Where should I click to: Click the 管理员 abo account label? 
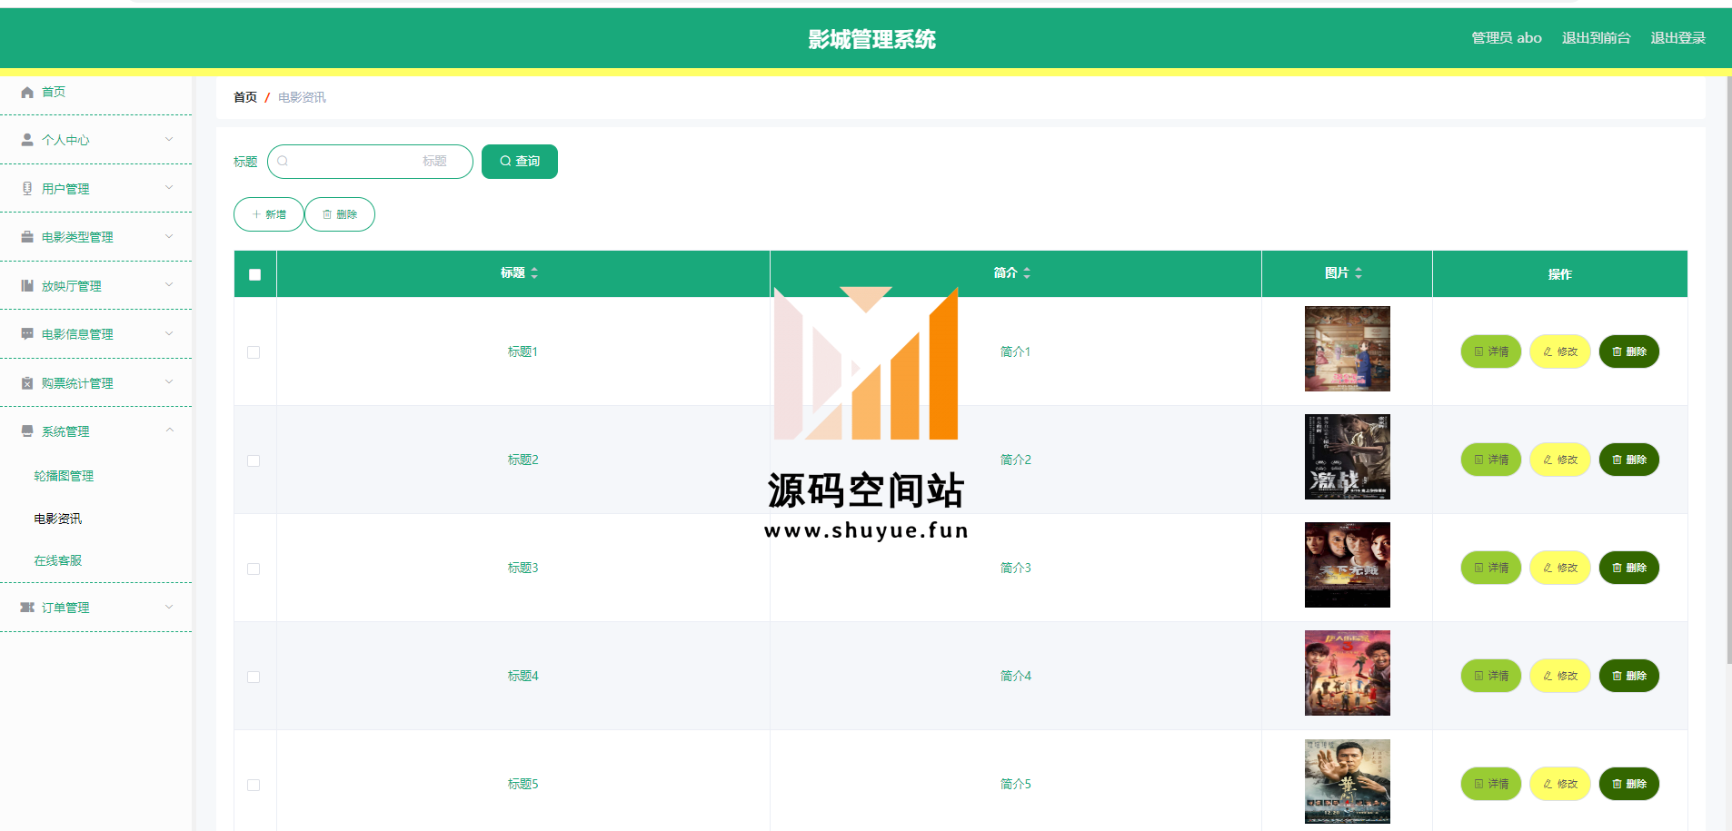click(x=1507, y=38)
